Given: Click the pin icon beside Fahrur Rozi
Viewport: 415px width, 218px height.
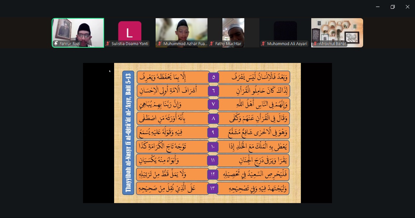Looking at the screenshot, I should [x=56, y=43].
